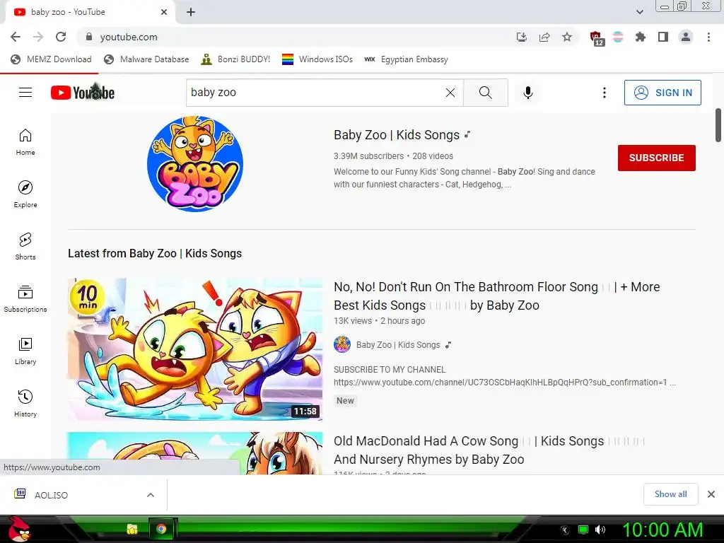Open Chrome's three-dot menu

[x=708, y=37]
